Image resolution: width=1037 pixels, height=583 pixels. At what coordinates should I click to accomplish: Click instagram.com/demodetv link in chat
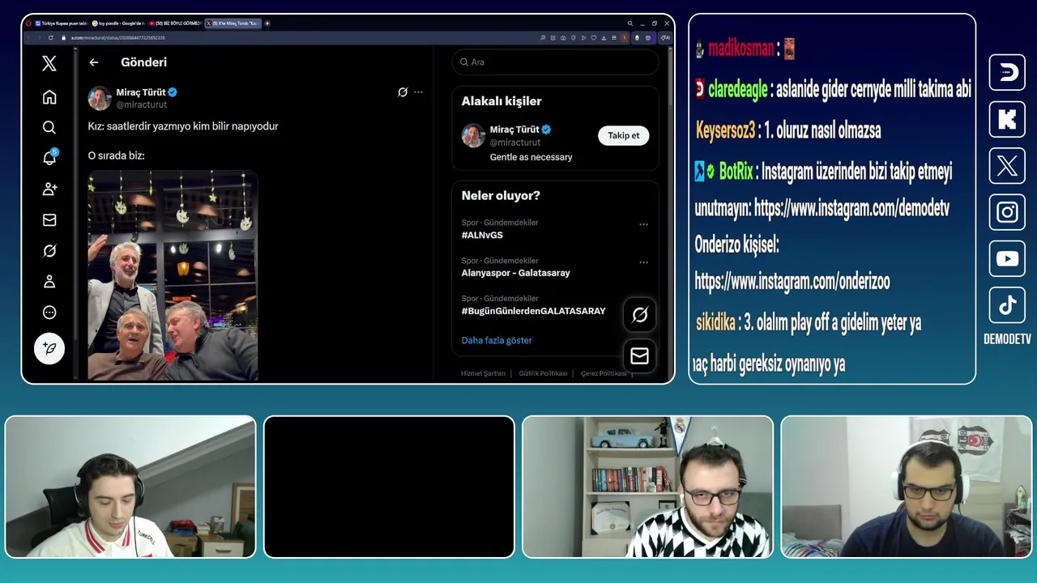point(851,209)
